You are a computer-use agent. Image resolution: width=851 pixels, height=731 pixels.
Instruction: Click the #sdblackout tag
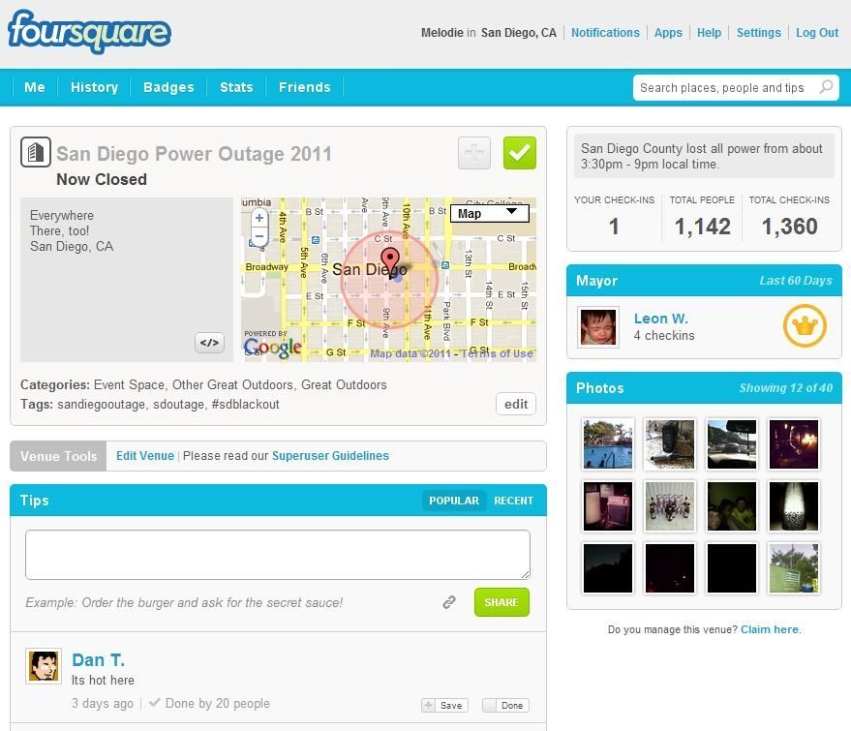[x=245, y=405]
